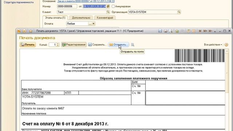Click the 1C logo icon in title bar
The height and width of the screenshot is (131, 233).
[19, 31]
